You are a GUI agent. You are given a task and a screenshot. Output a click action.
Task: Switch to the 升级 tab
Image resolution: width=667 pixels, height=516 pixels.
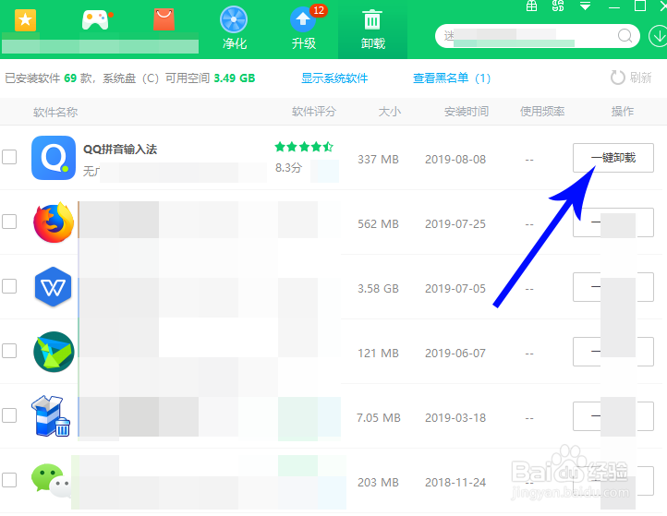tap(304, 29)
